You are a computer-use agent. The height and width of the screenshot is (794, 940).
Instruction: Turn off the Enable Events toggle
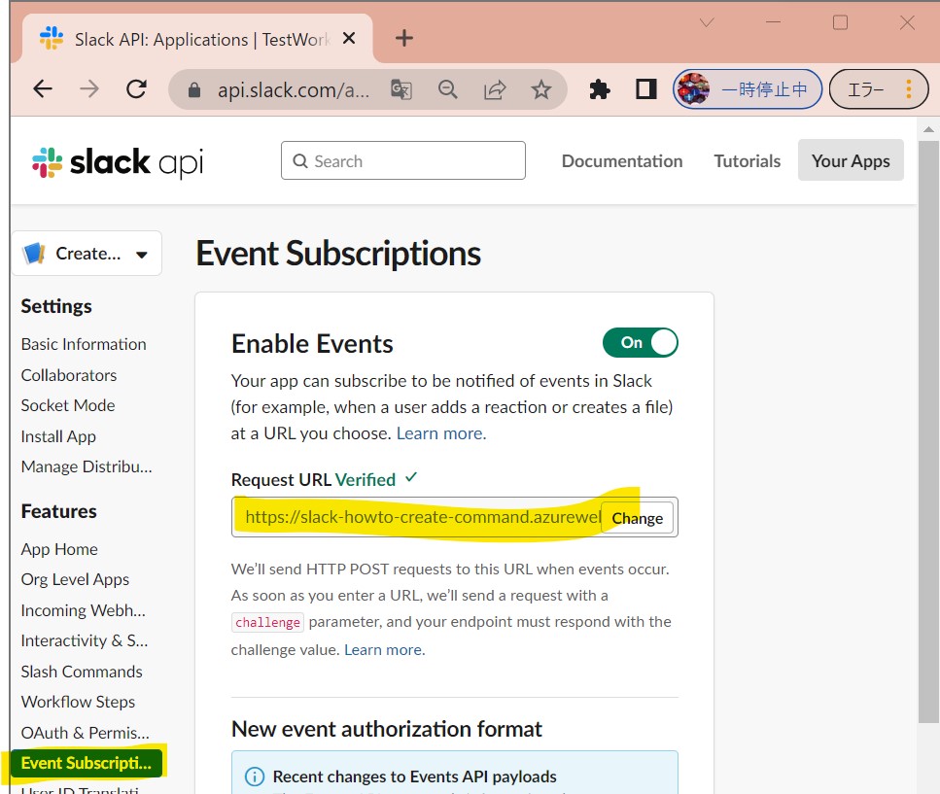pyautogui.click(x=641, y=342)
